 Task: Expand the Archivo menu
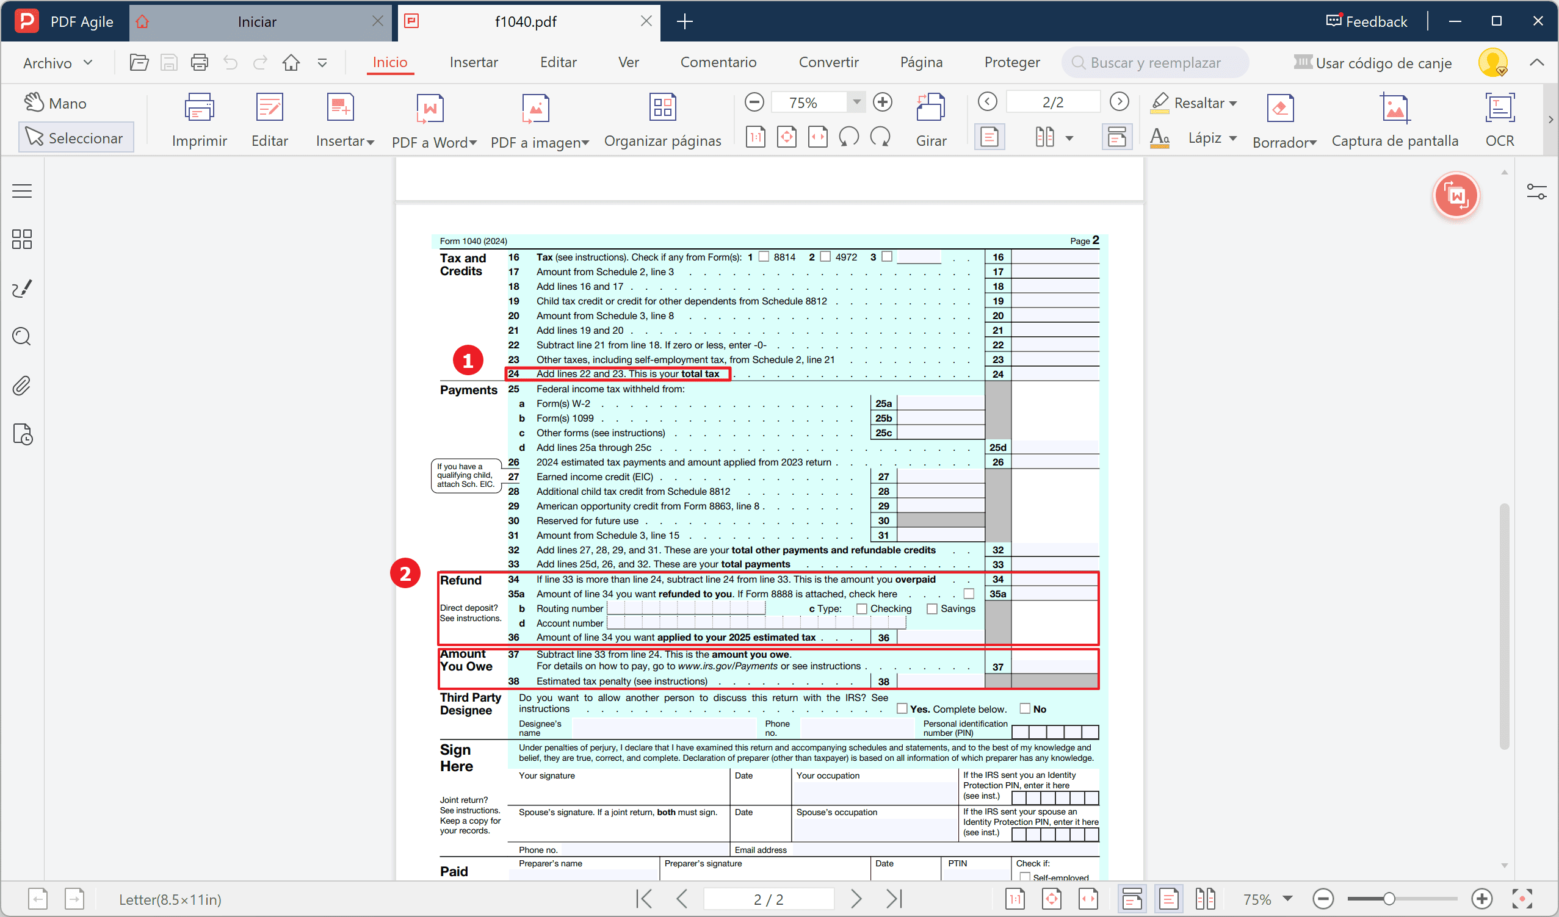point(57,62)
